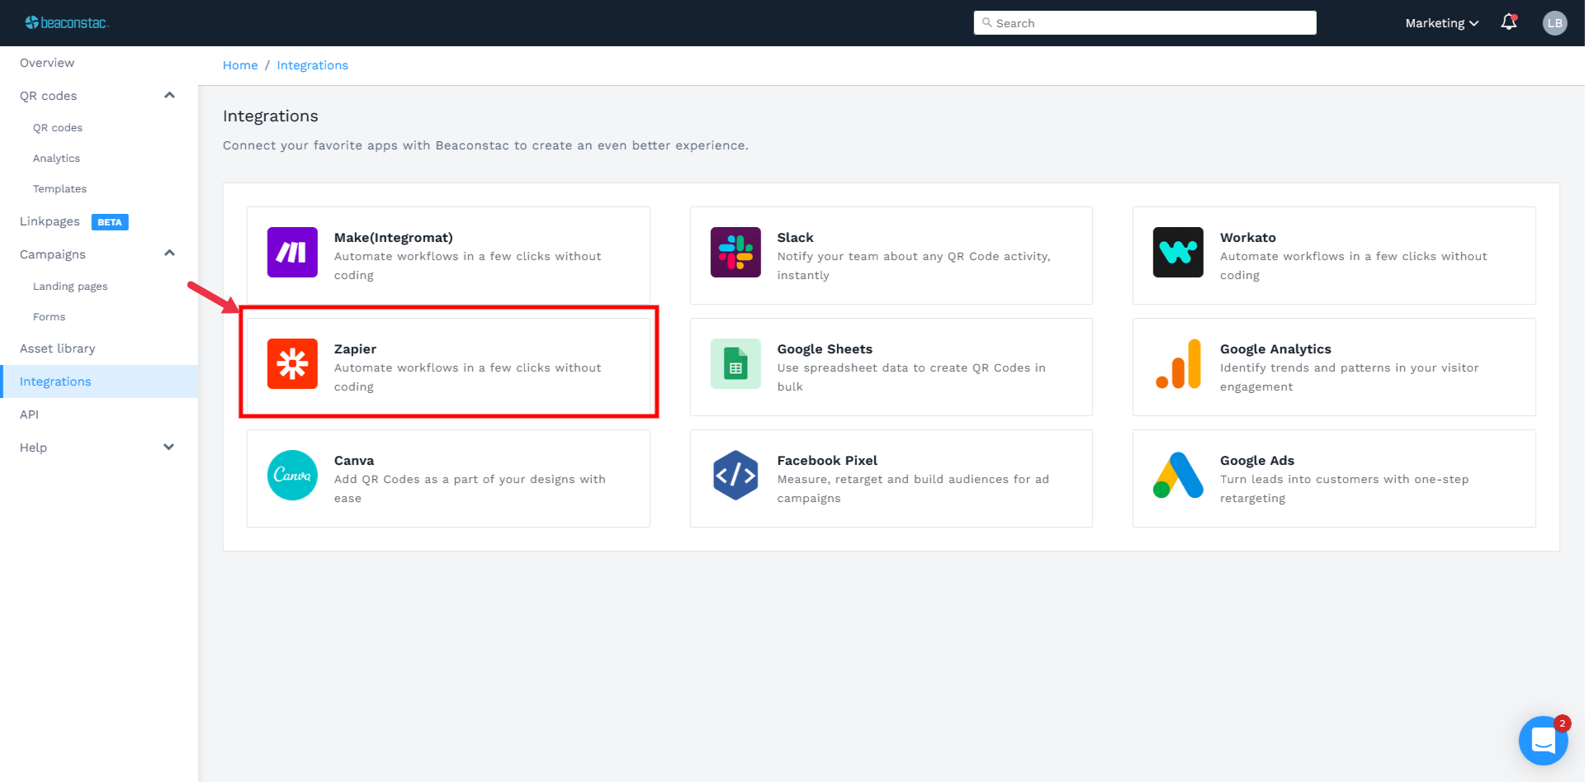1585x782 pixels.
Task: Click the Make(Integromat) purple icon
Action: (x=292, y=252)
